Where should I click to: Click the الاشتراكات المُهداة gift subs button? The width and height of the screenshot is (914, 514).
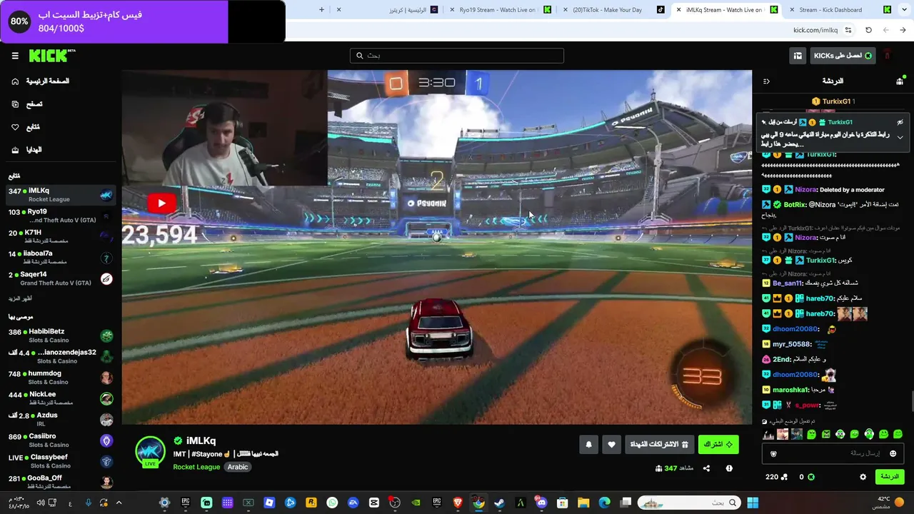tap(660, 445)
